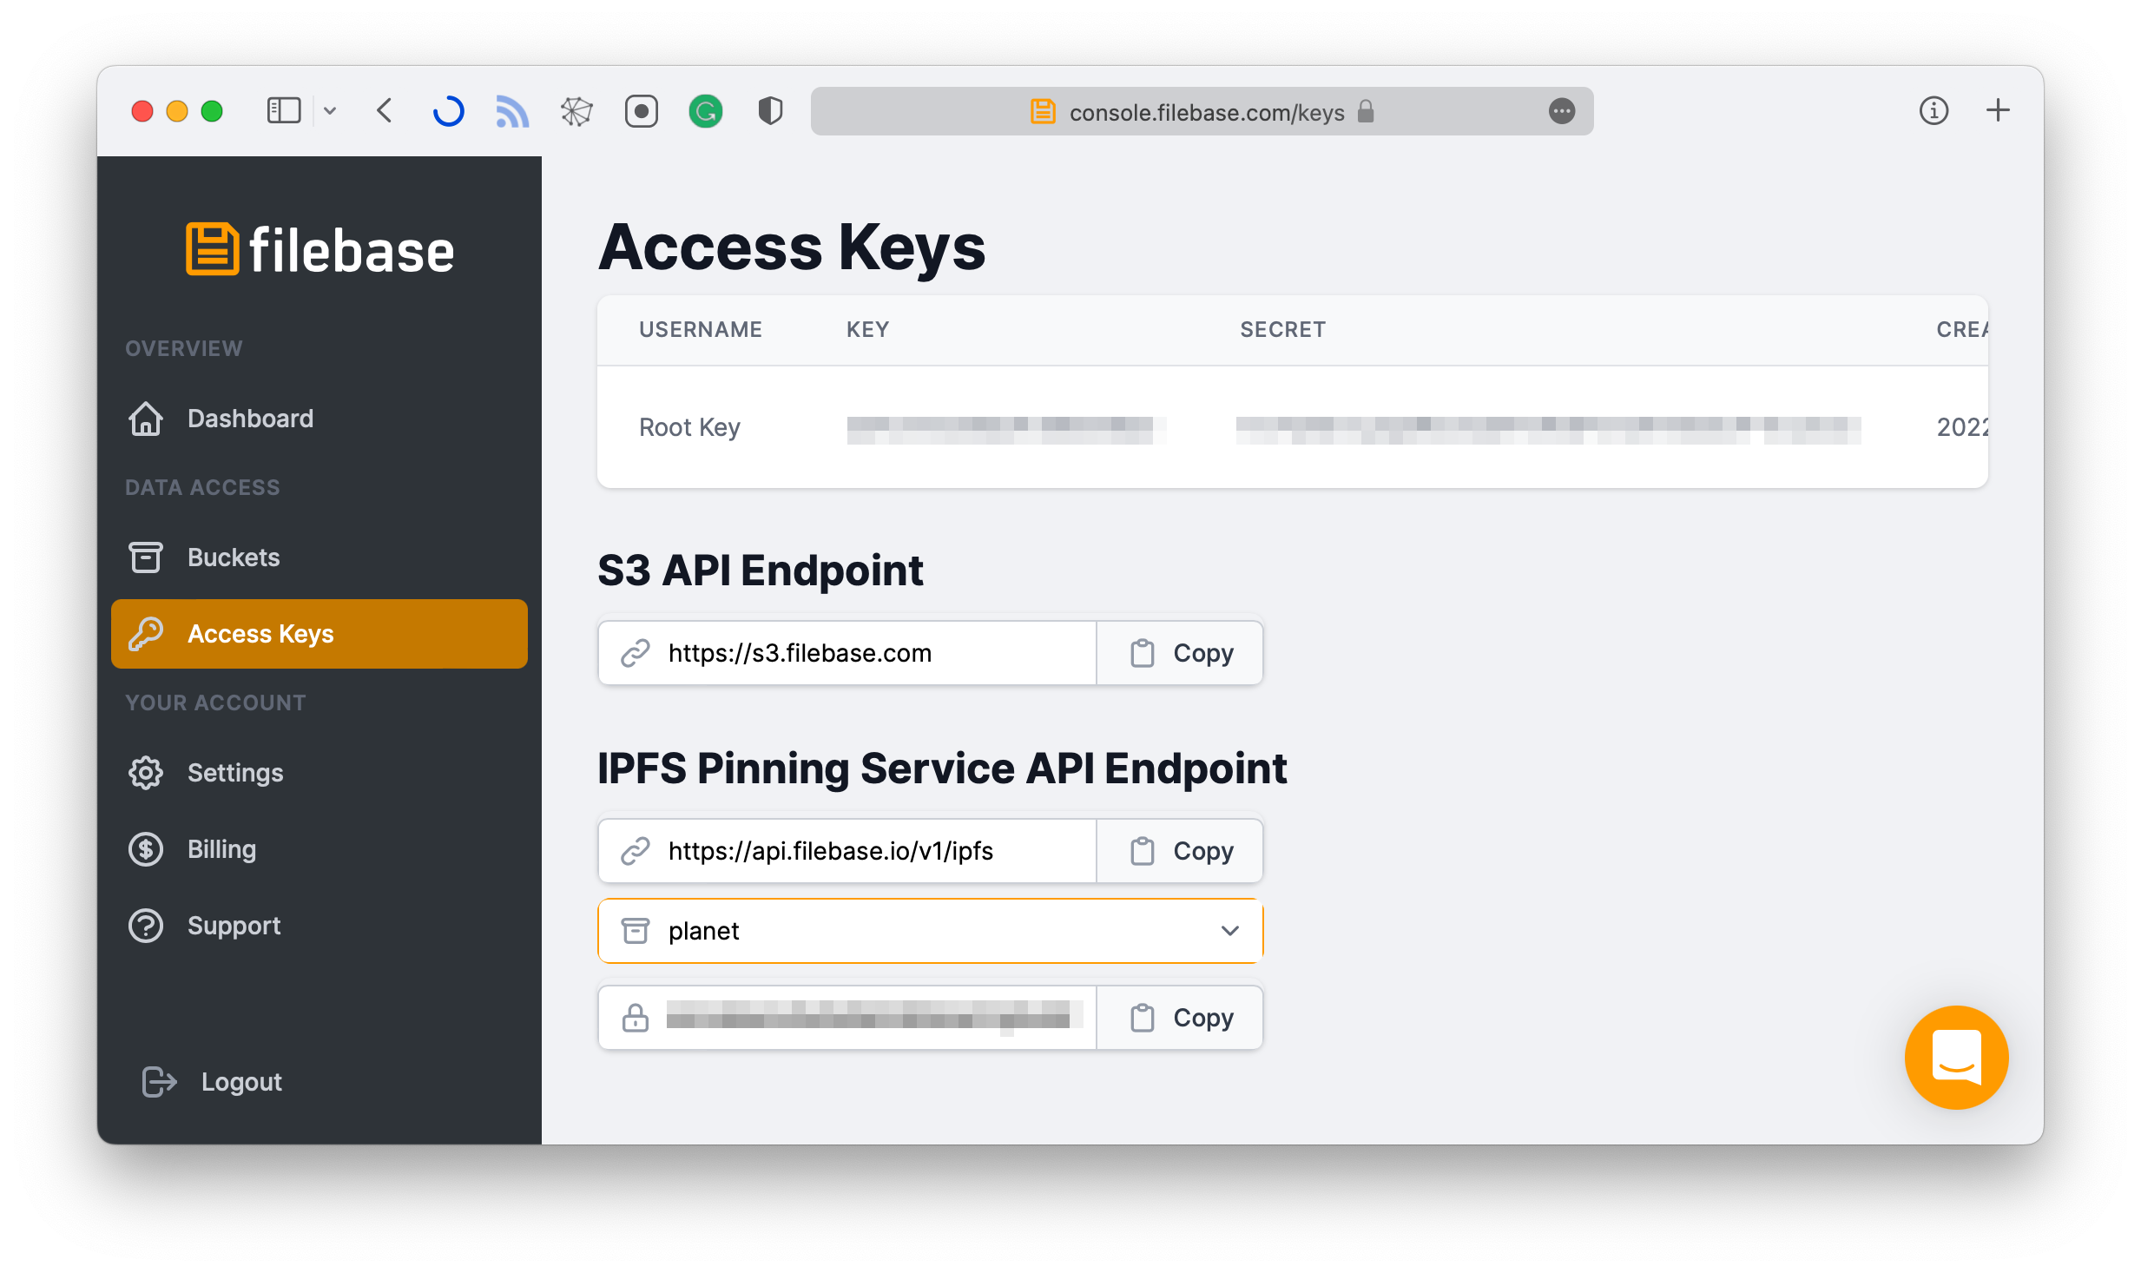
Task: Click the blurred Root Key key value
Action: click(x=1007, y=429)
